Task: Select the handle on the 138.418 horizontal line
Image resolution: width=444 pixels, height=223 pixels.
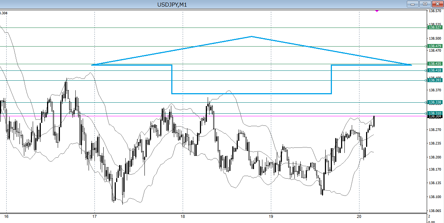Action: [x=426, y=70]
